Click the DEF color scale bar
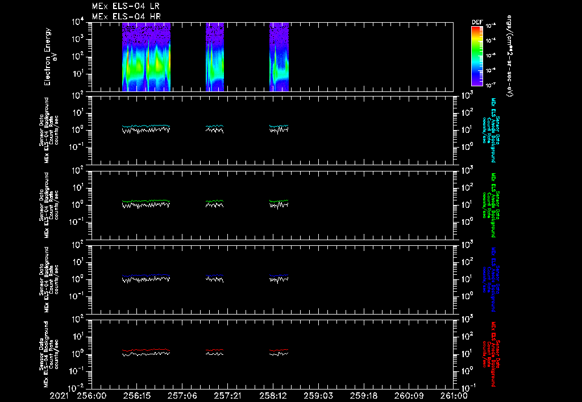Screen dimensions: 582x402 pos(477,56)
